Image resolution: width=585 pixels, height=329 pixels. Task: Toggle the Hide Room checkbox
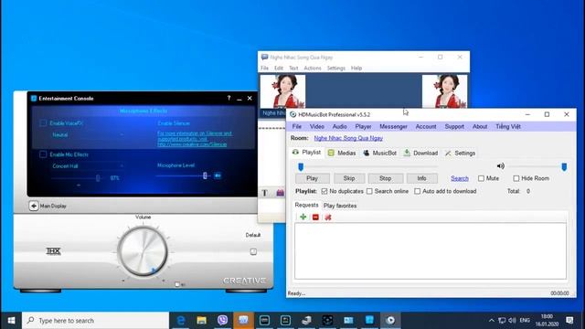tap(516, 178)
